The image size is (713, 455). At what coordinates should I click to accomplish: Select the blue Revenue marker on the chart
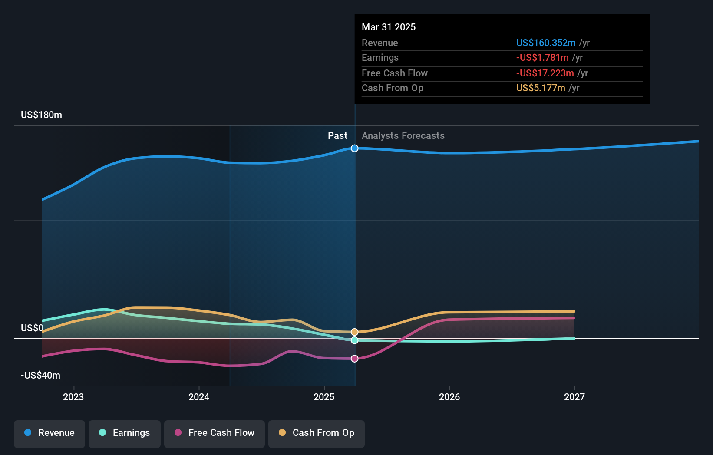coord(354,148)
